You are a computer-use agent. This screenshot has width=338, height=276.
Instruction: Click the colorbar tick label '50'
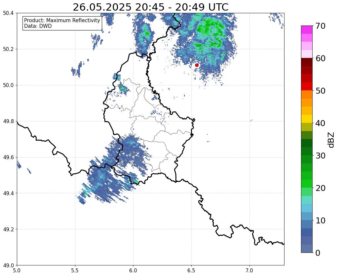tap(320, 91)
